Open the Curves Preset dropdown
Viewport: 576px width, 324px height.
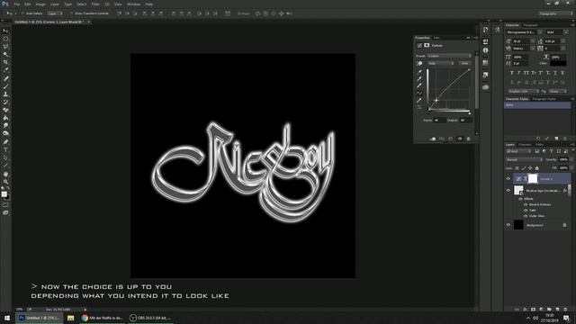[x=449, y=56]
